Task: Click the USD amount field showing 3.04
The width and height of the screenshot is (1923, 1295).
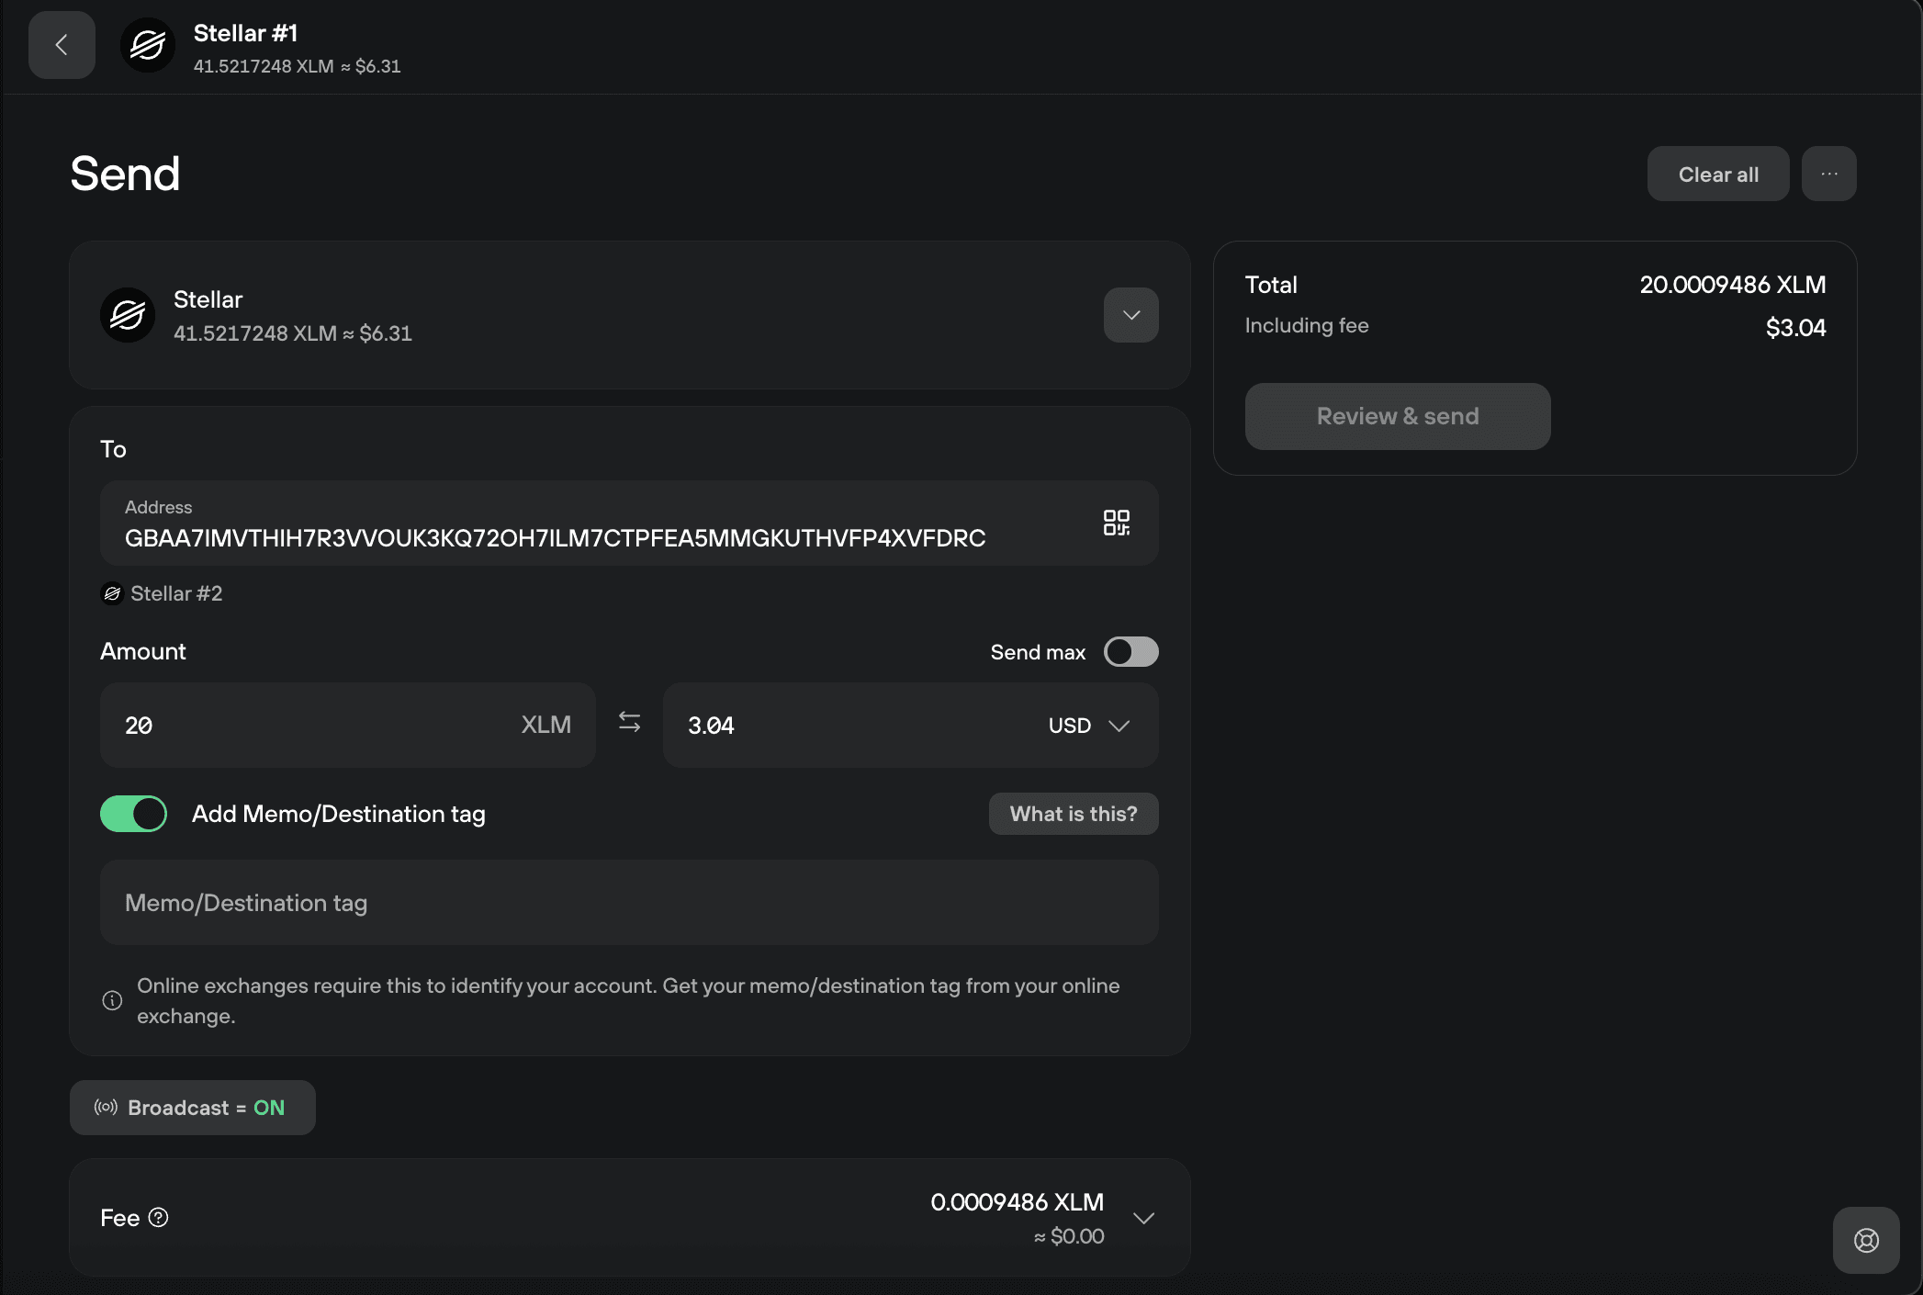Action: [x=910, y=725]
